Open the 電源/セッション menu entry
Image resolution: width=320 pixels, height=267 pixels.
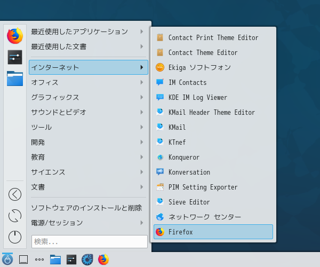tap(89, 223)
